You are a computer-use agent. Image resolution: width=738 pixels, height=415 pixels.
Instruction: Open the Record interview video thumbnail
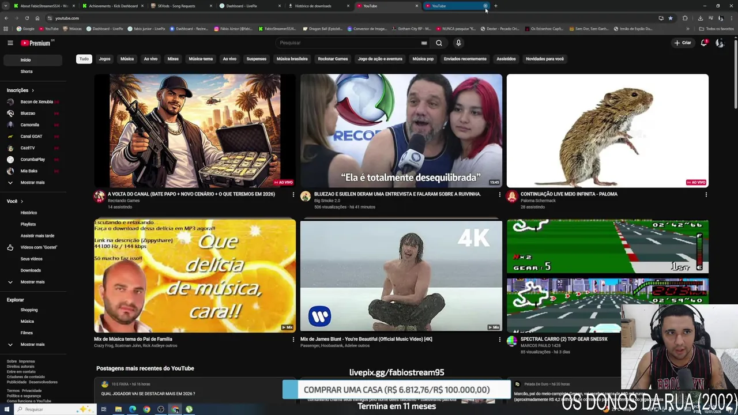coord(401,131)
